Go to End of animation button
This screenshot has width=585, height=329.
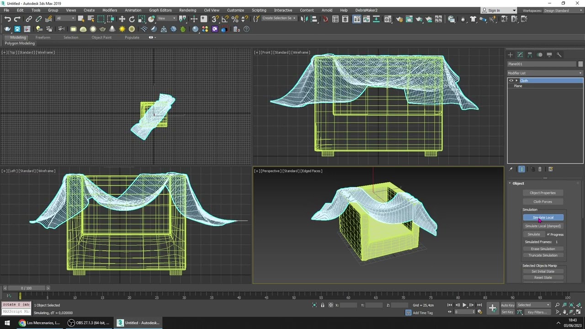(479, 305)
